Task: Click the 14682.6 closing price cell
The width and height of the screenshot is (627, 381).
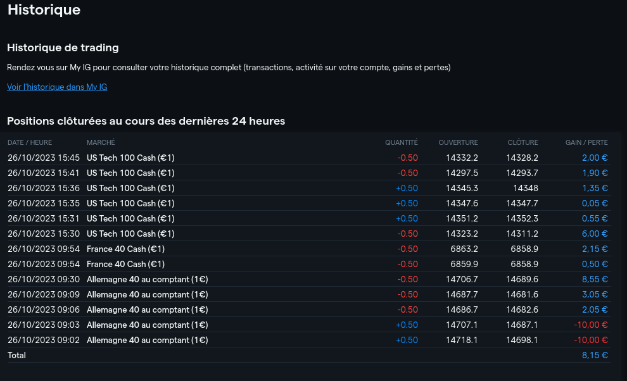Action: (522, 309)
